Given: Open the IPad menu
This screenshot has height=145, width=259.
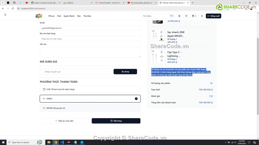Looking at the screenshot, I should click(x=59, y=16).
